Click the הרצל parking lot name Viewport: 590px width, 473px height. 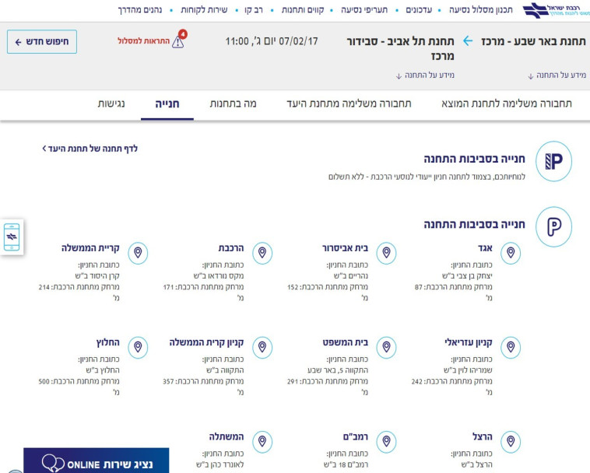(x=483, y=437)
